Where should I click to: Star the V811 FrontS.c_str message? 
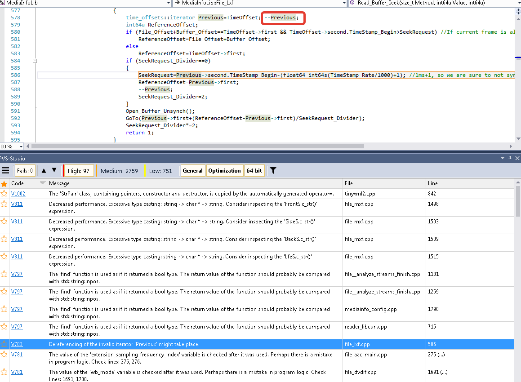click(4, 204)
